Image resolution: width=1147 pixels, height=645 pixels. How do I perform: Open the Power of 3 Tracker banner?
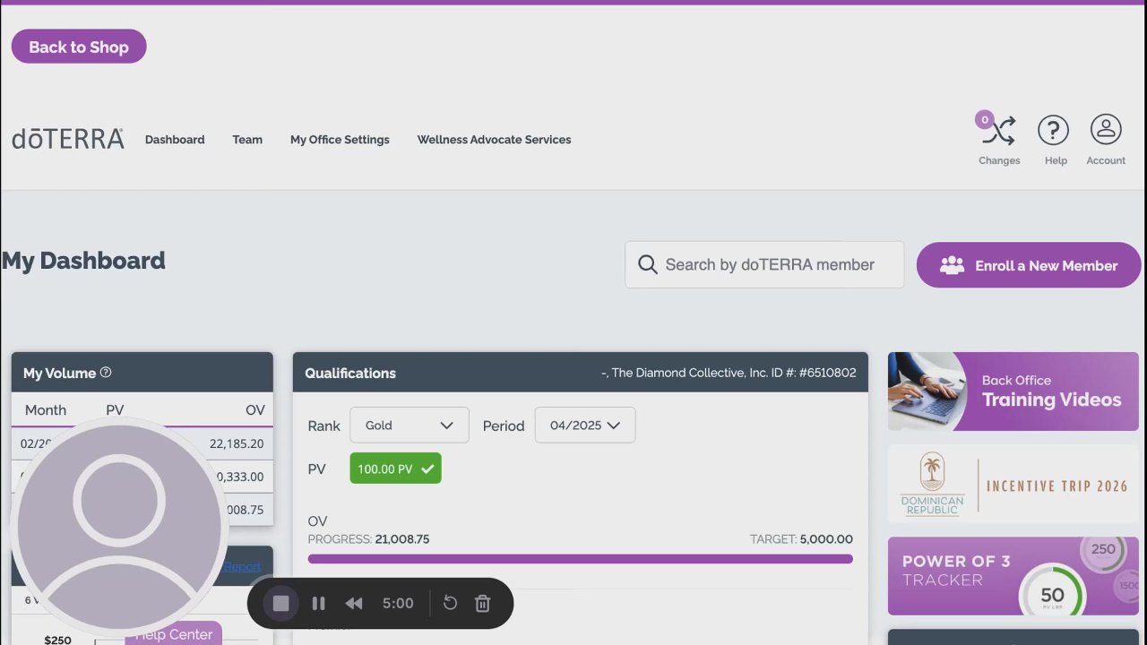(1013, 576)
